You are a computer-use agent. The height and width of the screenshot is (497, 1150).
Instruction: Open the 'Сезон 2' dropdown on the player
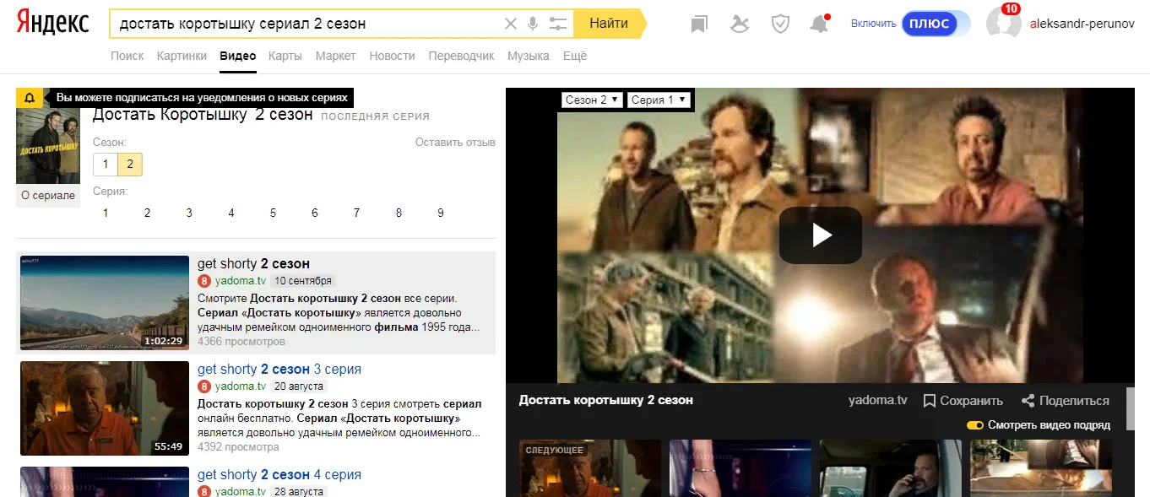(590, 100)
